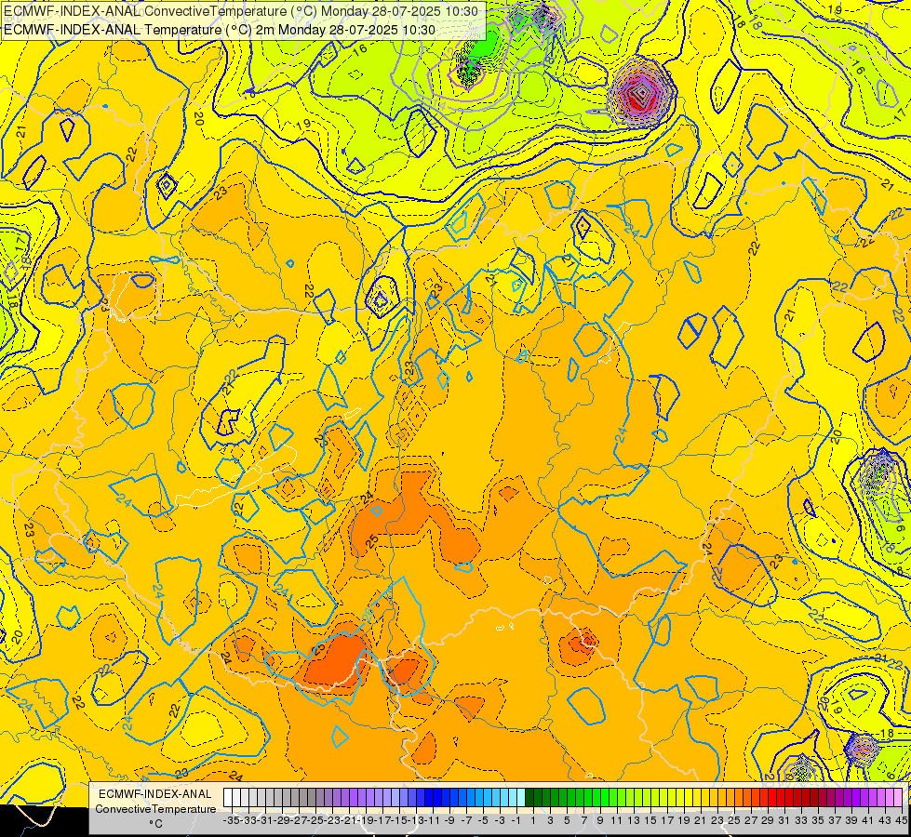Click the red-magenta convective hotspot on map
911x837 pixels.
pyautogui.click(x=641, y=92)
